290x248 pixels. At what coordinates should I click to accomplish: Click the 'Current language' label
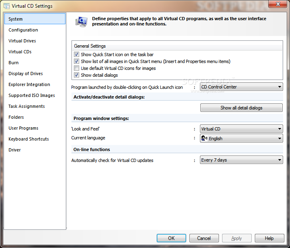pyautogui.click(x=88, y=138)
